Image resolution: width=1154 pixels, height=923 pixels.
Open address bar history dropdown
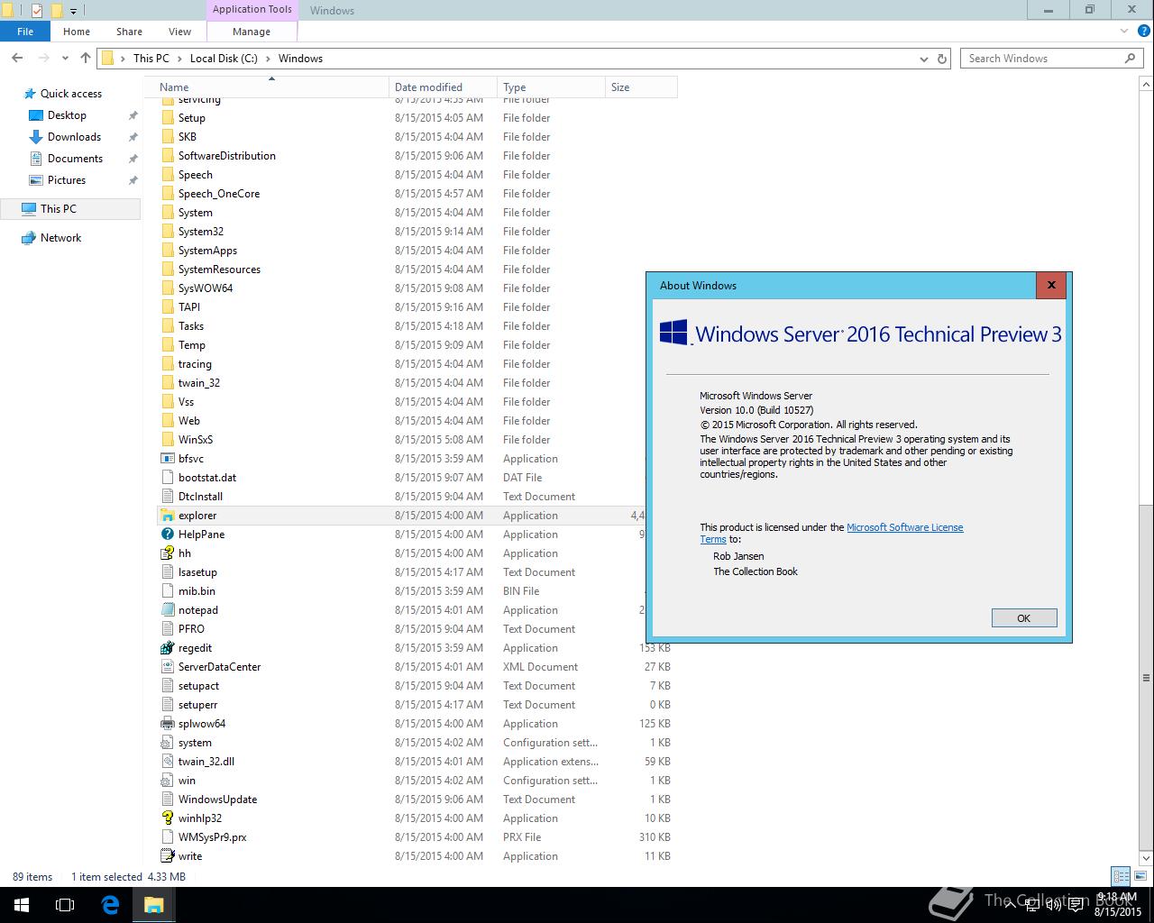[x=924, y=59]
